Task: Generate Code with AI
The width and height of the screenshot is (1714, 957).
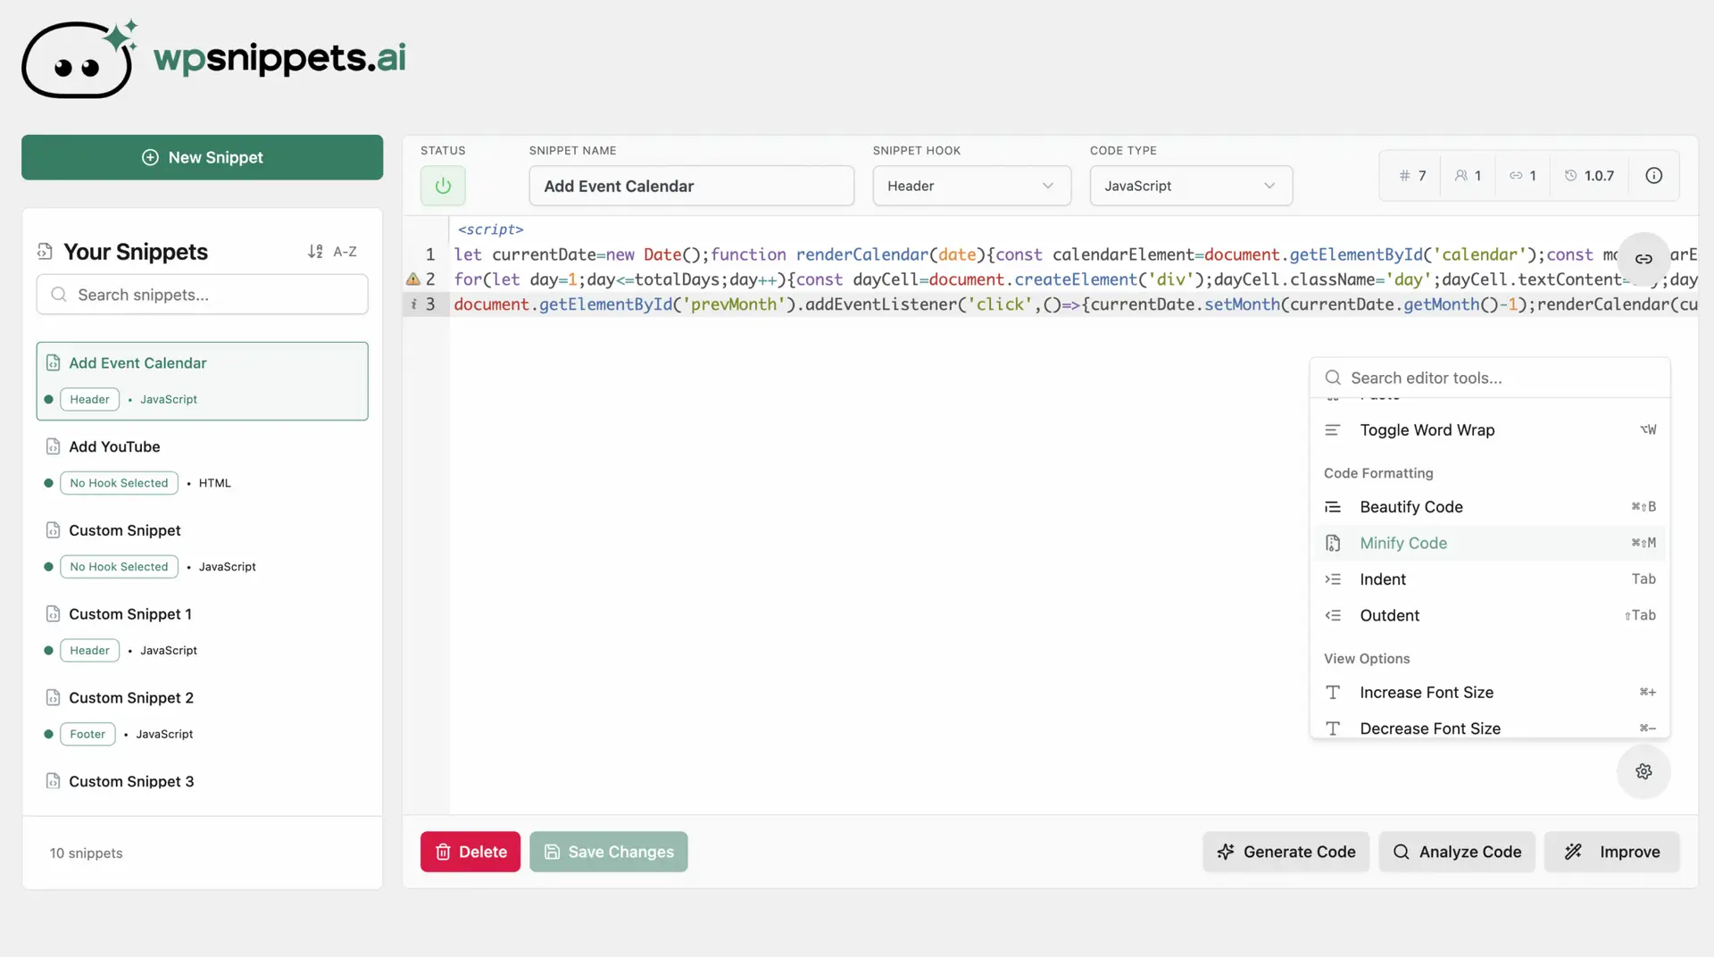Action: click(x=1285, y=852)
